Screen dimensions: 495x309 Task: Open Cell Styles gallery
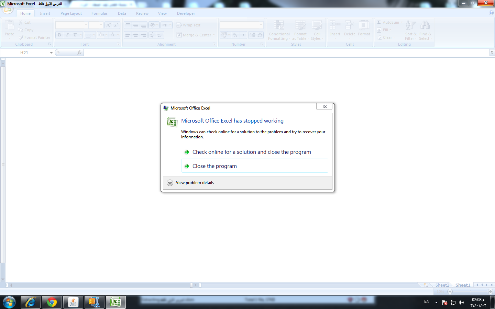coord(317,30)
